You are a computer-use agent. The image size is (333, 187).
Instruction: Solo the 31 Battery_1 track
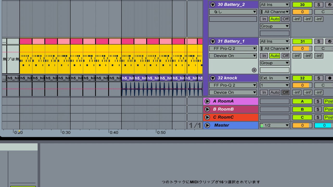click(318, 41)
